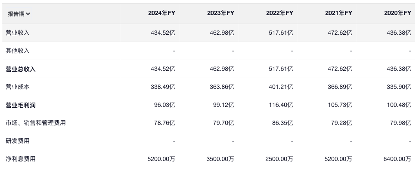Select 2023 gross profit 99.12亿
416x170 pixels.
pos(224,105)
